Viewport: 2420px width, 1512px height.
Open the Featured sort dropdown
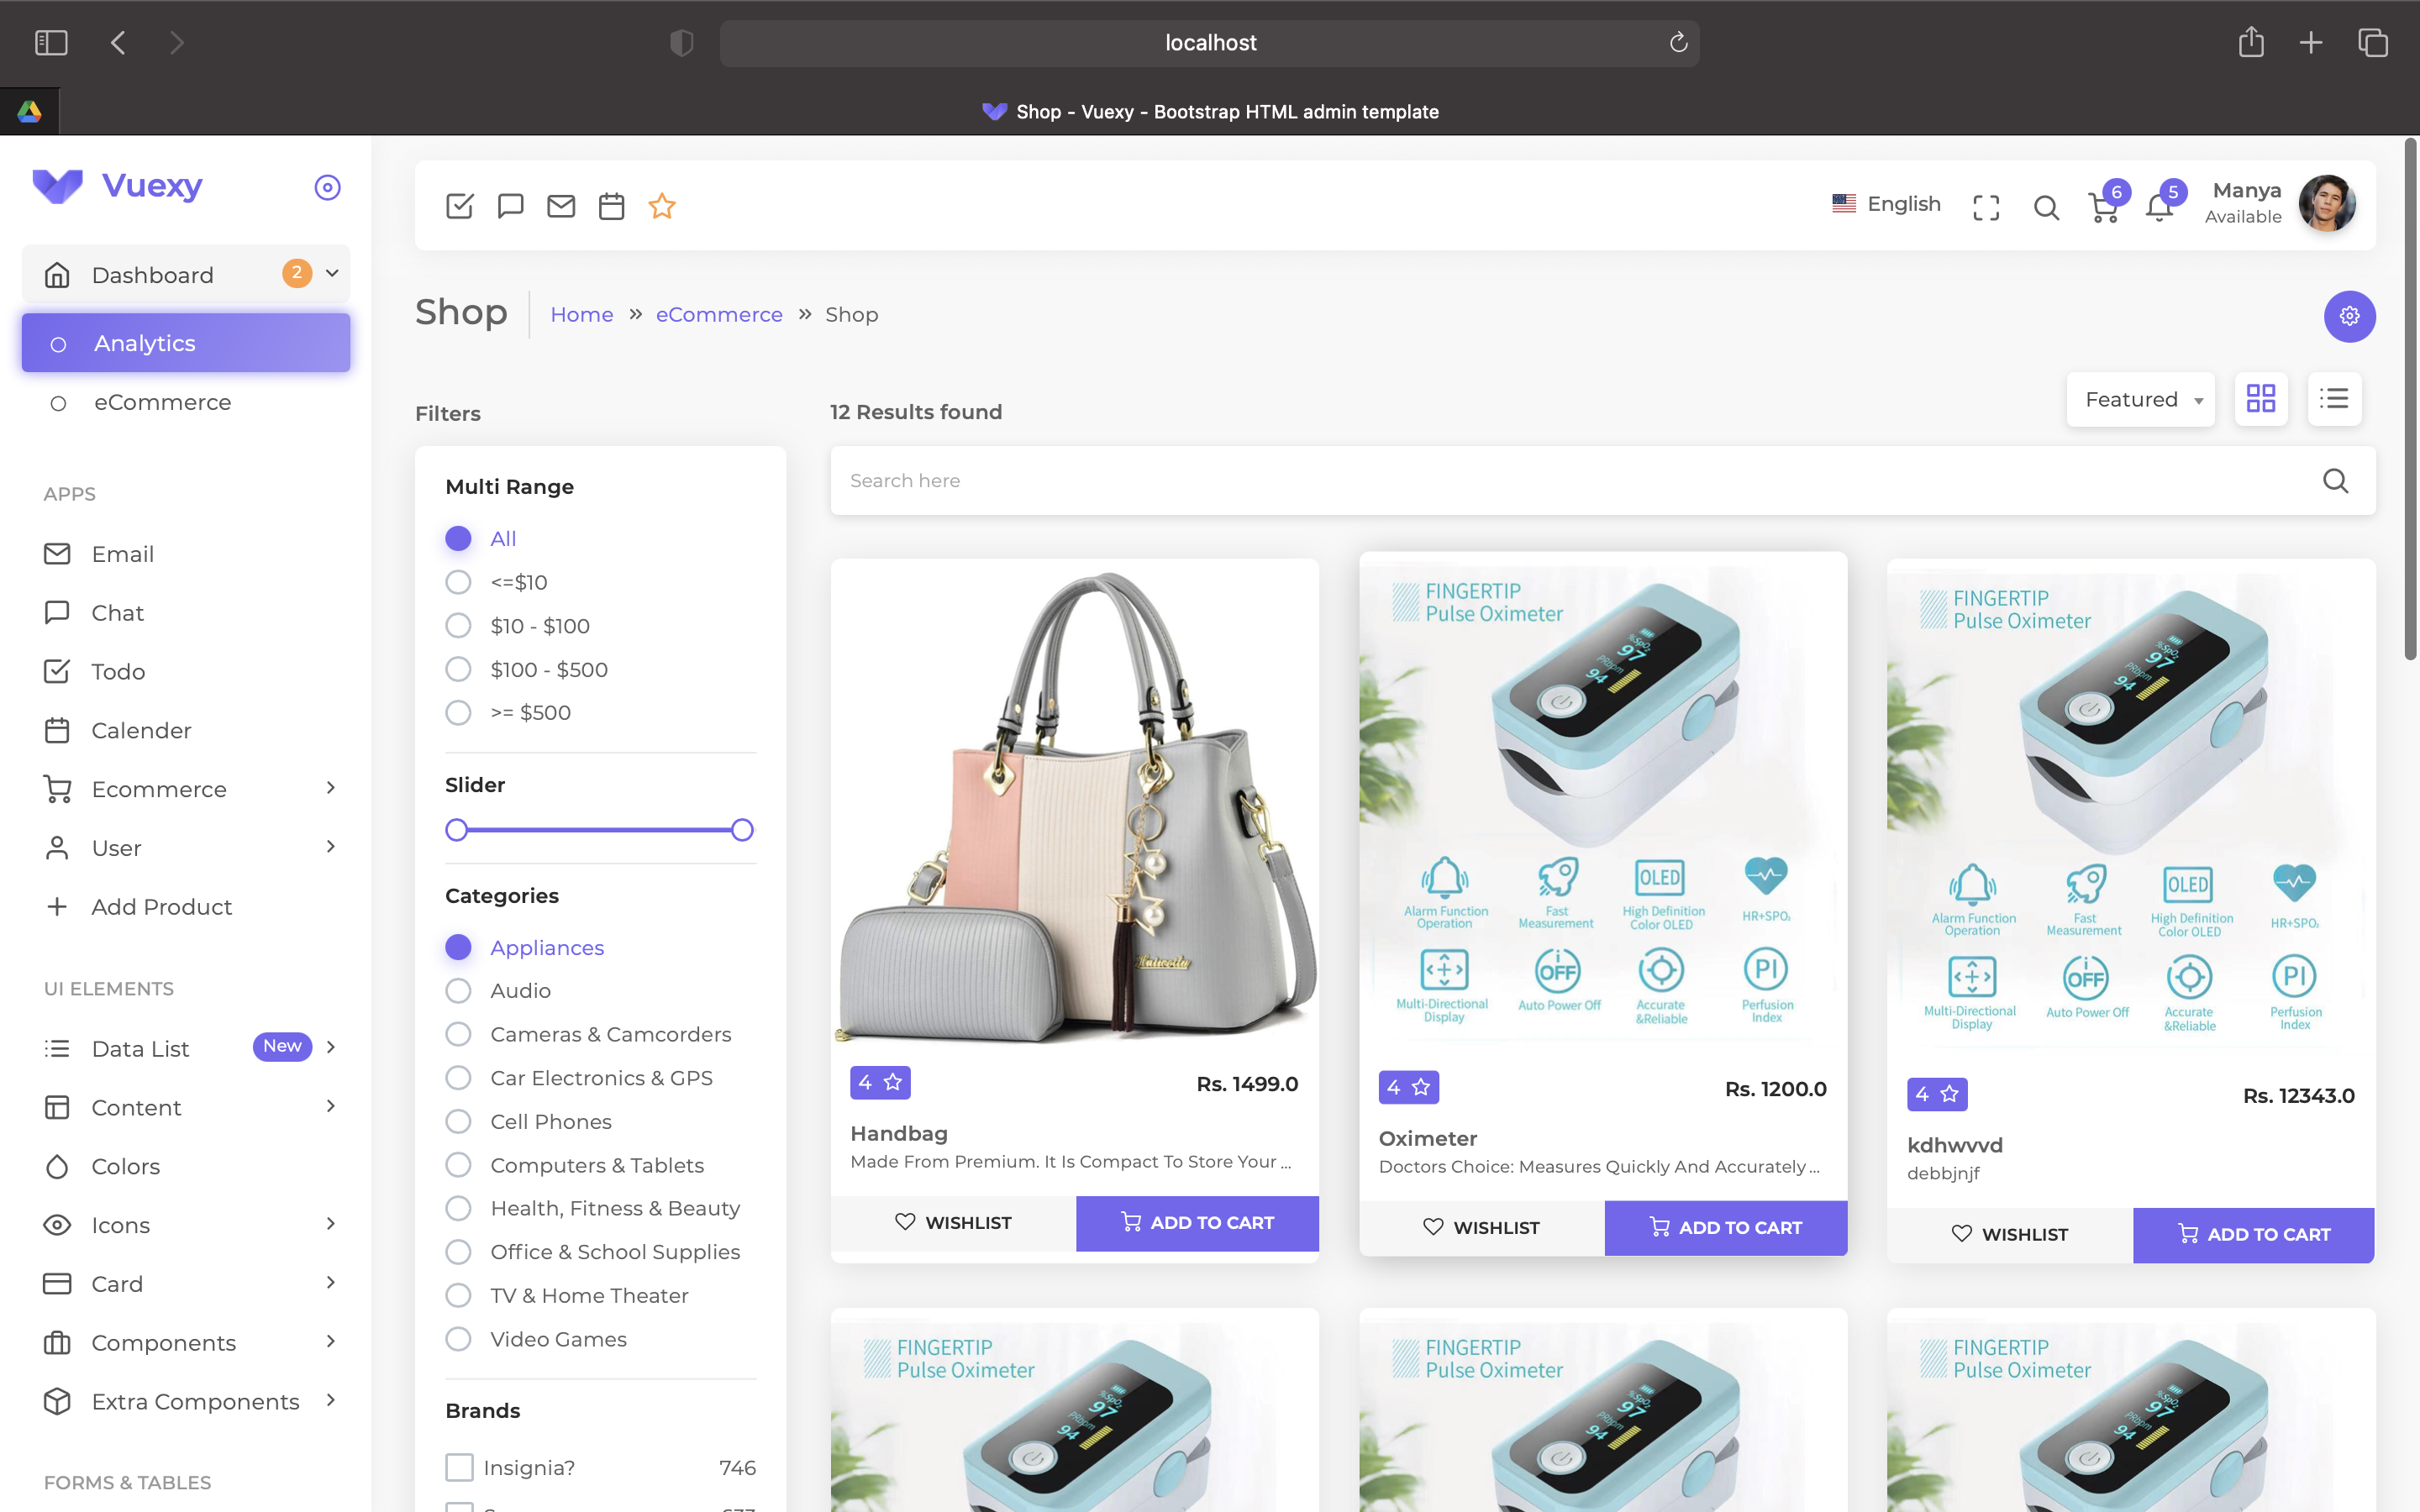[2140, 399]
